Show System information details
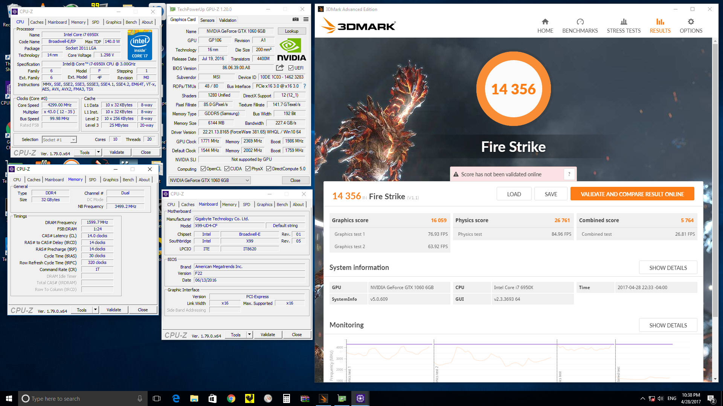Screen dimensions: 723x406 pyautogui.click(x=668, y=268)
